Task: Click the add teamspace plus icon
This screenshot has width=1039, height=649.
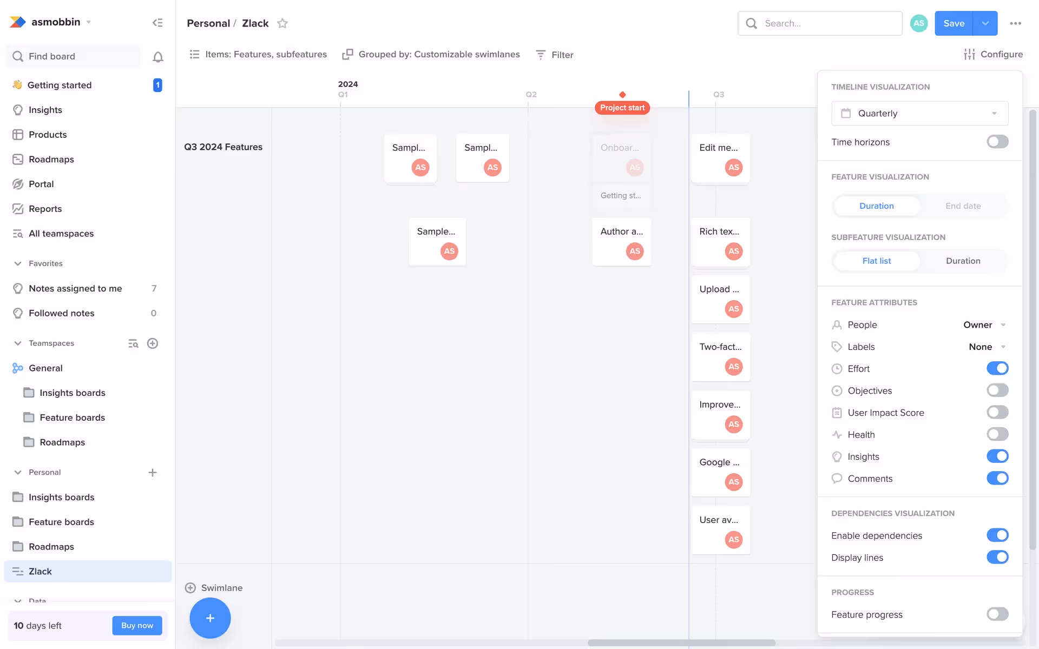Action: [153, 343]
